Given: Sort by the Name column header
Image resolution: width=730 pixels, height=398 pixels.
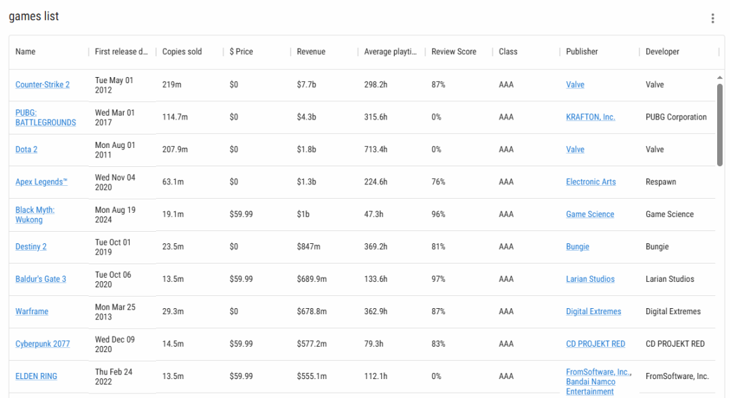Looking at the screenshot, I should [x=25, y=51].
